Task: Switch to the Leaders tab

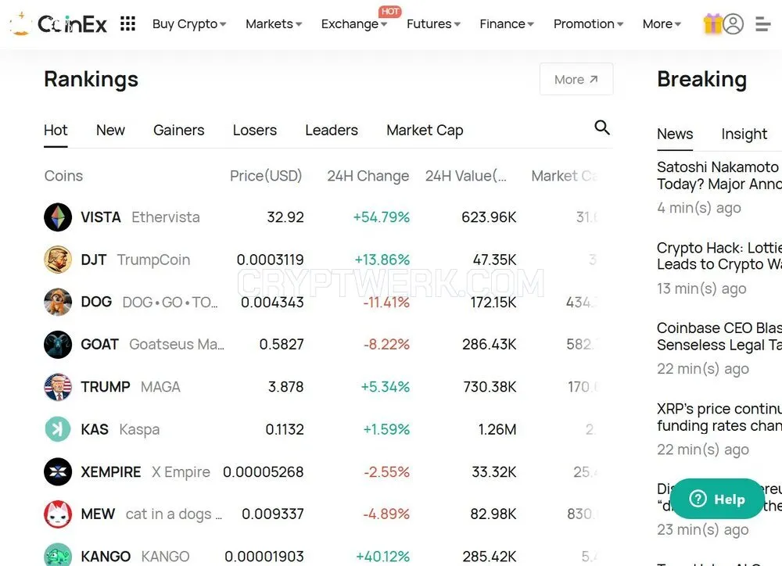Action: coord(331,130)
